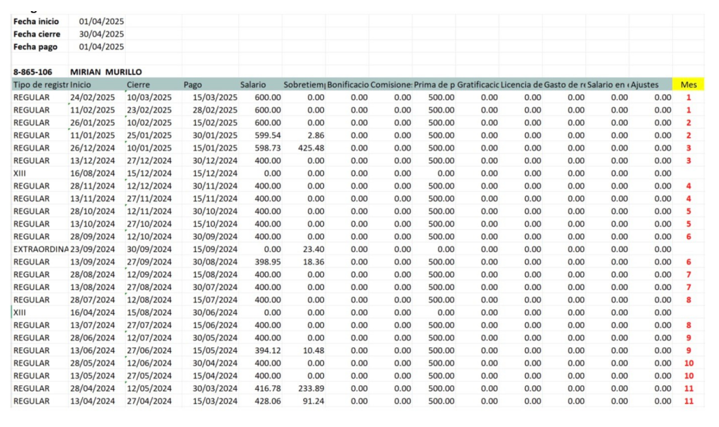Select the Inicio date 23/09/2024
This screenshot has width=719, height=427.
click(92, 249)
